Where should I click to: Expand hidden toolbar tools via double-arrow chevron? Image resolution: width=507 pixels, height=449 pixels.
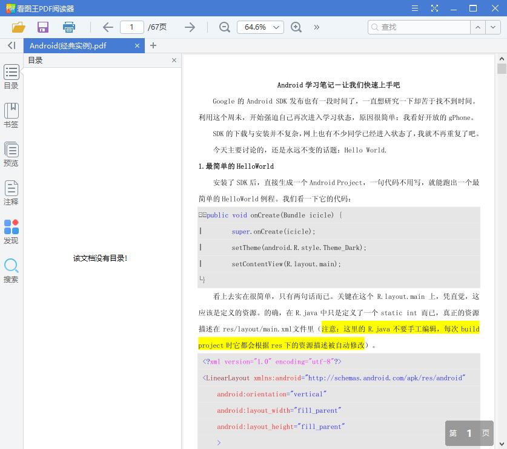pyautogui.click(x=316, y=27)
